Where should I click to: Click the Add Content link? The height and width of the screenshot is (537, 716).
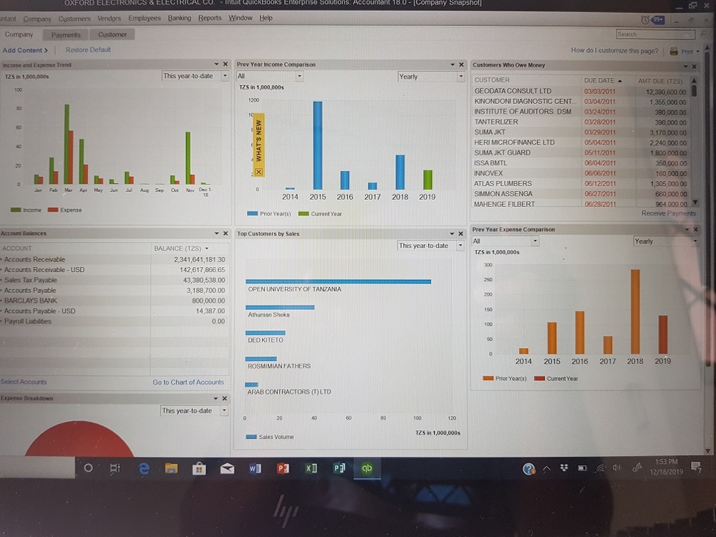click(25, 50)
